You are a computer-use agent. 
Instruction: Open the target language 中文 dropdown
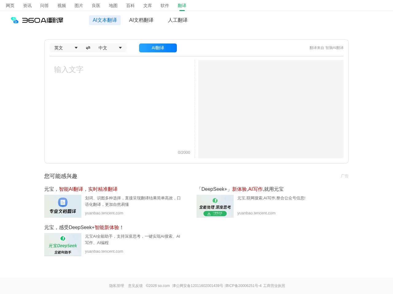tap(110, 48)
